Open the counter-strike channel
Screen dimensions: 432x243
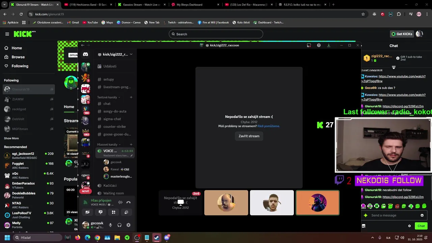pyautogui.click(x=115, y=127)
